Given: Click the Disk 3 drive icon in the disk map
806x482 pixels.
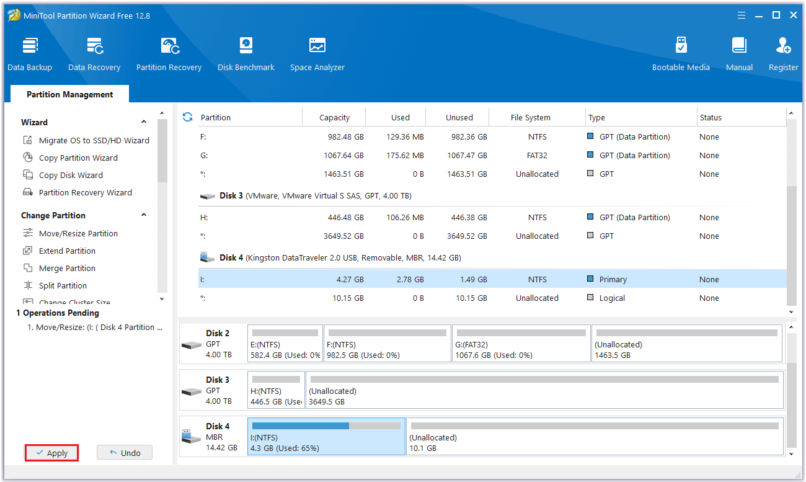Looking at the screenshot, I should coord(192,391).
